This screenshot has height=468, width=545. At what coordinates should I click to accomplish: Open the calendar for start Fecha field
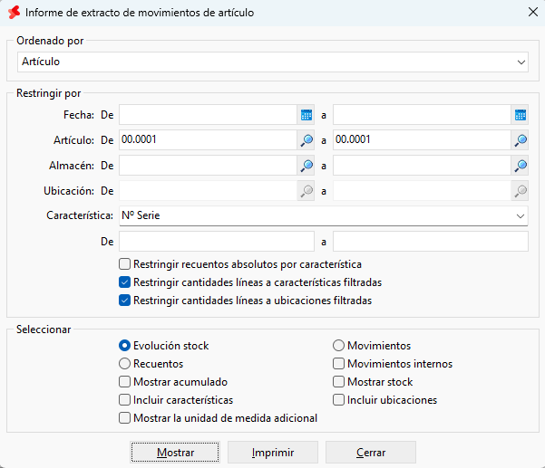306,115
